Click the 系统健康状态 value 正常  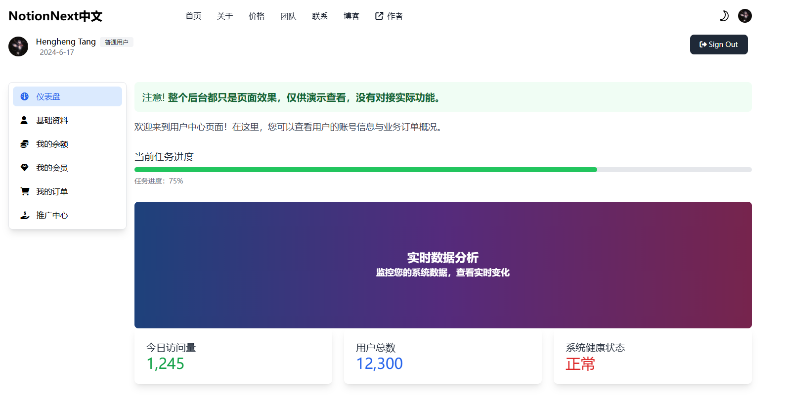(x=580, y=364)
